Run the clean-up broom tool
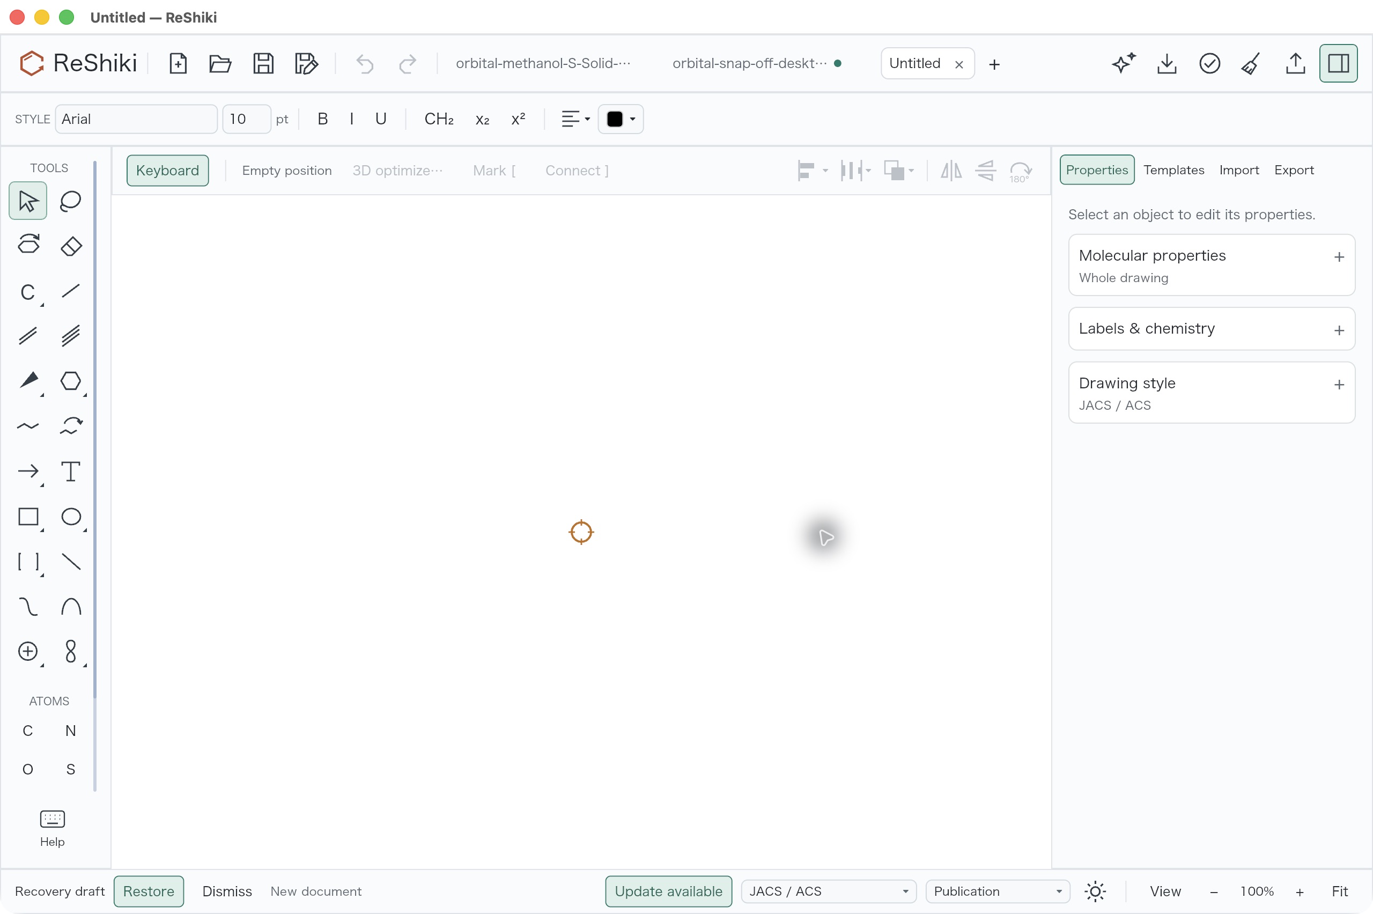1373x914 pixels. [x=1251, y=63]
